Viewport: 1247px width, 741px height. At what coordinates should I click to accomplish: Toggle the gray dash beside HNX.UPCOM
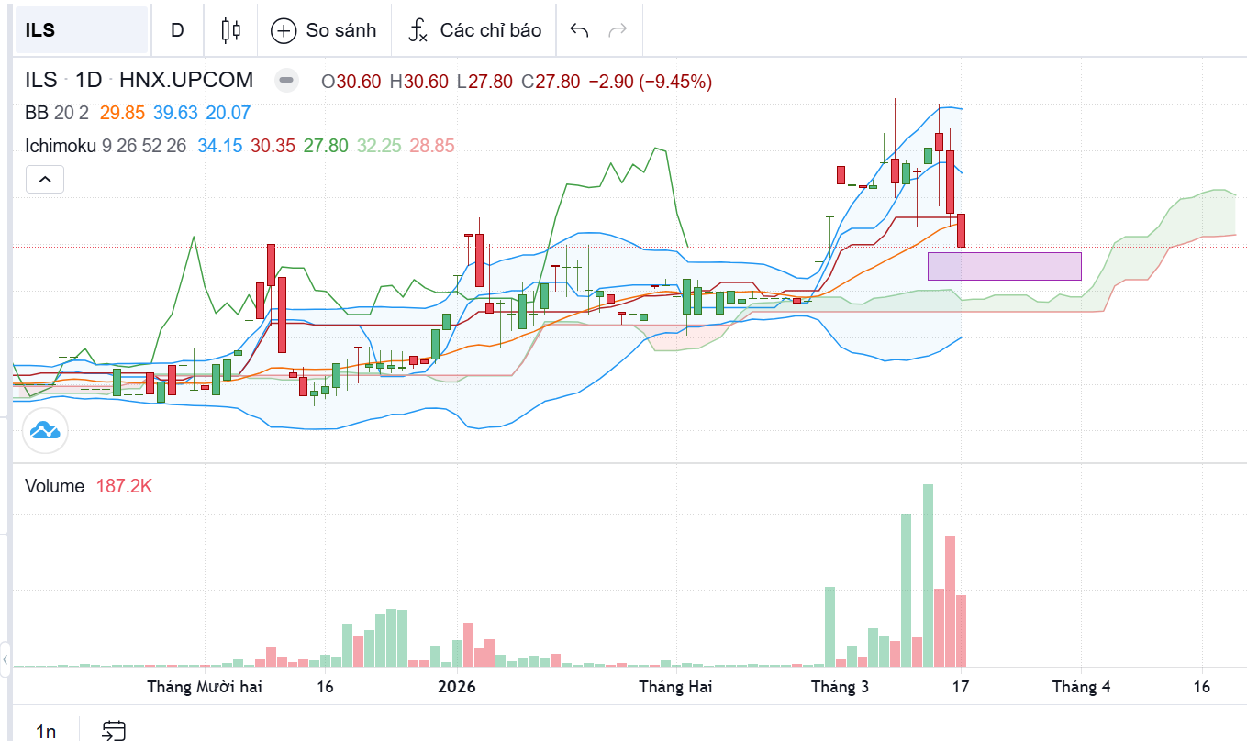287,81
